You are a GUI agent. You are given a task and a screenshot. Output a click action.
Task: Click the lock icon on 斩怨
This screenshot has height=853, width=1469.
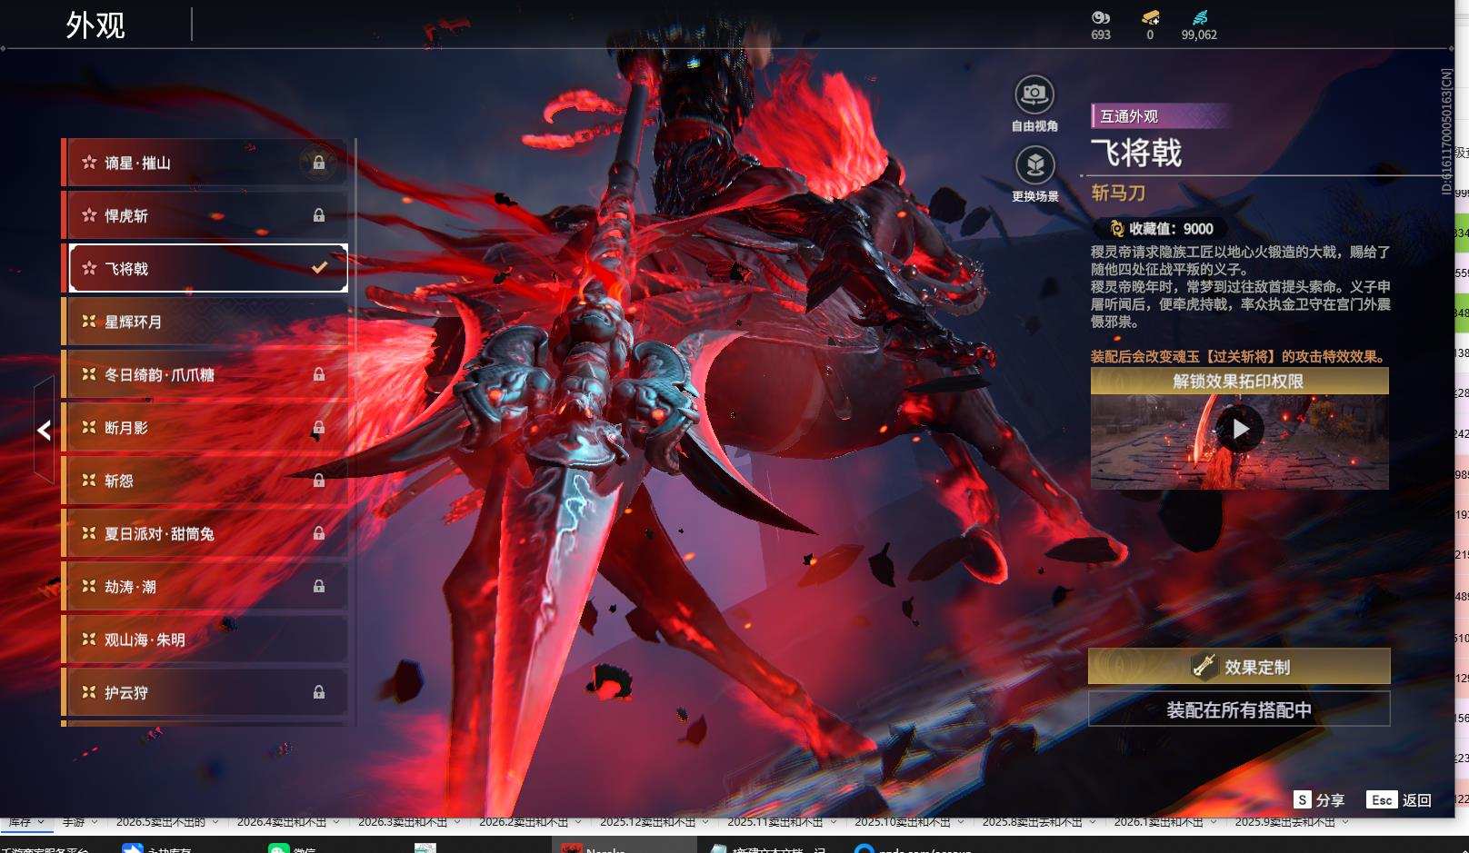[x=319, y=481]
